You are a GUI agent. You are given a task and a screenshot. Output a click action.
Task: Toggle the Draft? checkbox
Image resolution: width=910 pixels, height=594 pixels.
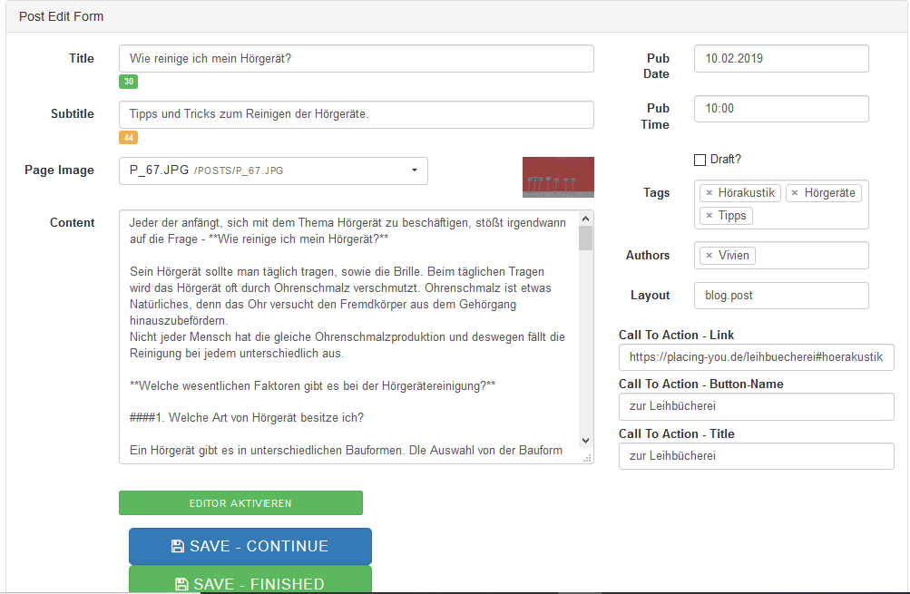(x=700, y=160)
